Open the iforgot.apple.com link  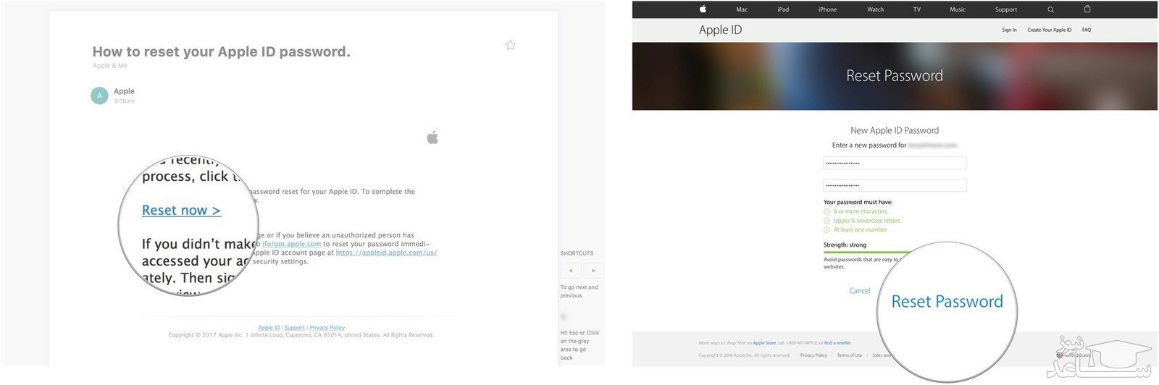[x=291, y=244]
